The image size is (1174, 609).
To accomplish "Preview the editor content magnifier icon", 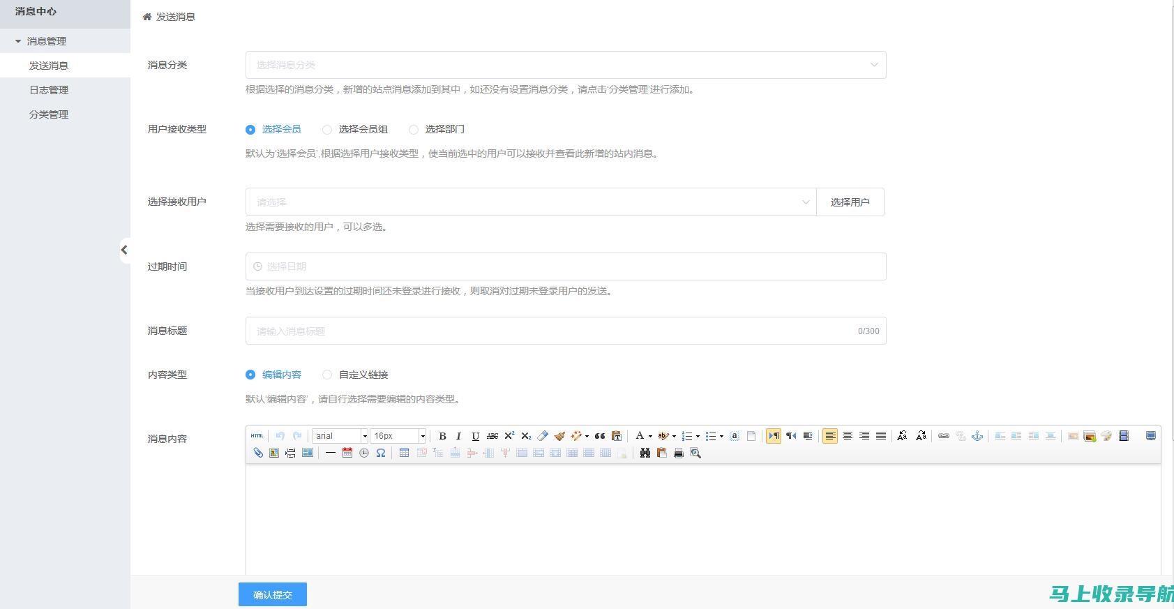I will point(695,453).
